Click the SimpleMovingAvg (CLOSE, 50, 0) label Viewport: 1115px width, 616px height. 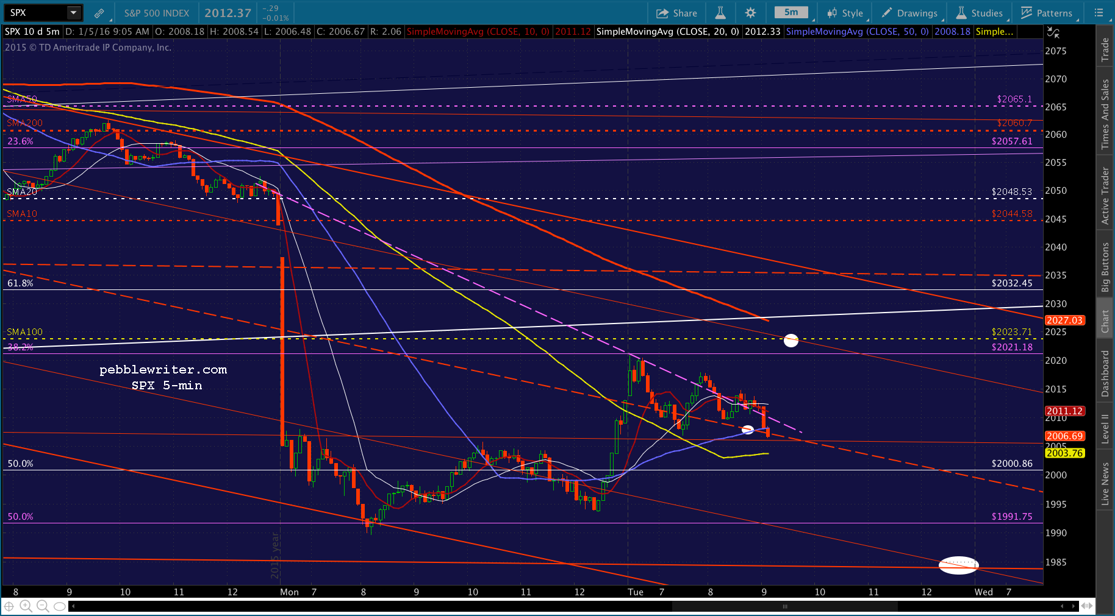857,32
